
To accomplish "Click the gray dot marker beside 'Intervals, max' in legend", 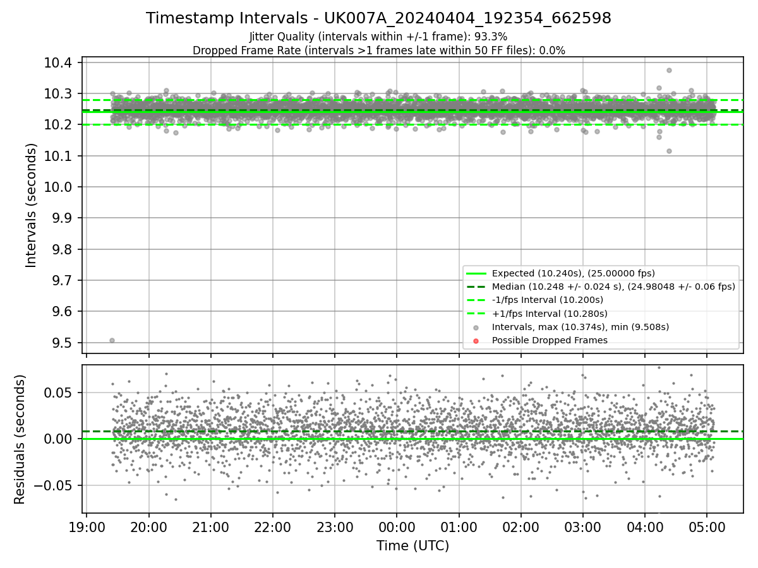I will point(476,328).
